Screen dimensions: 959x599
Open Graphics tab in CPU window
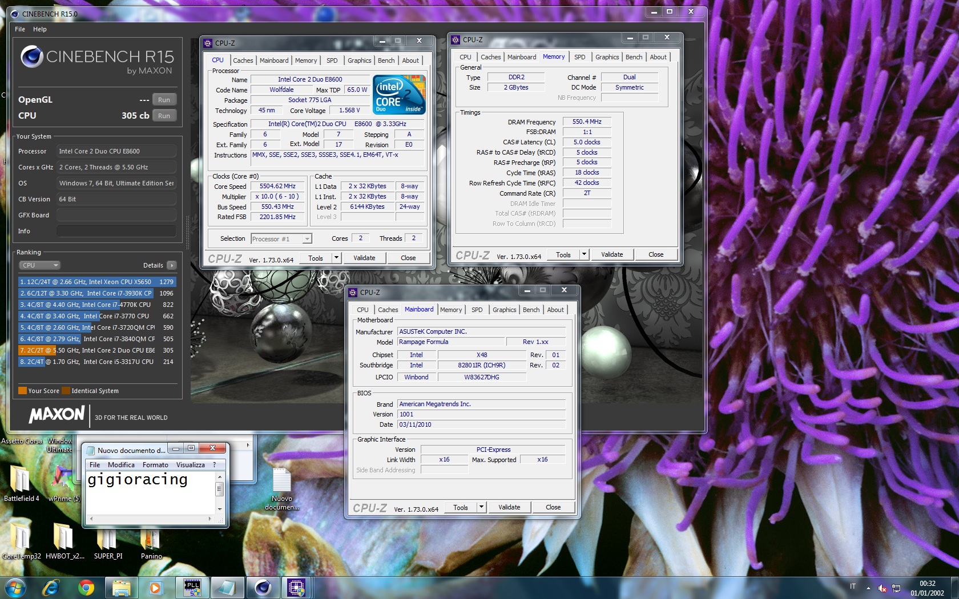[360, 60]
